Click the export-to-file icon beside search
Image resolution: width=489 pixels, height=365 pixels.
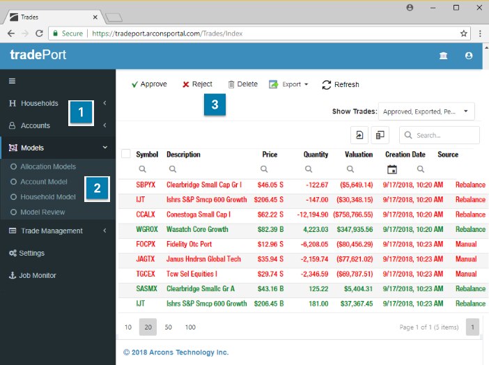pyautogui.click(x=359, y=135)
